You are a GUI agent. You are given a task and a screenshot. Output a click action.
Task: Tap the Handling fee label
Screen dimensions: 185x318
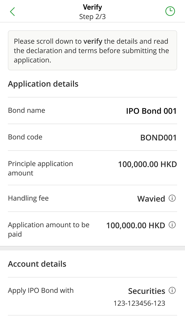click(x=28, y=198)
